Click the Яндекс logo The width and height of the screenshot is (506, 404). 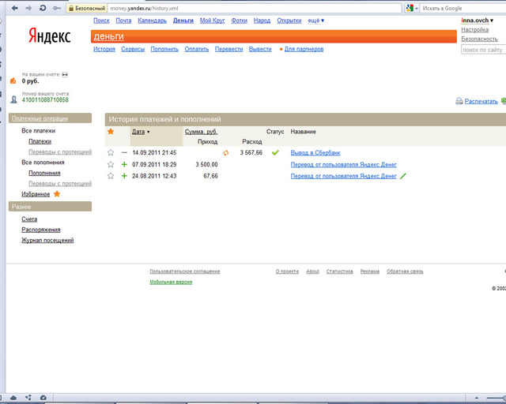[x=49, y=36]
